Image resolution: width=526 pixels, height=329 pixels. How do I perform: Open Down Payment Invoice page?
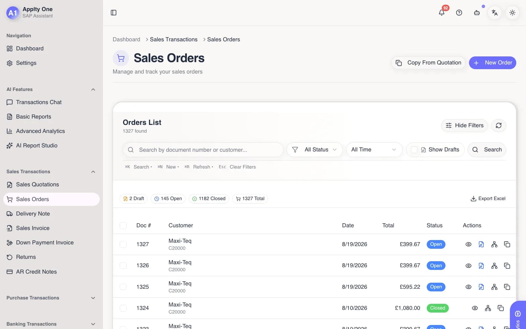51,243
